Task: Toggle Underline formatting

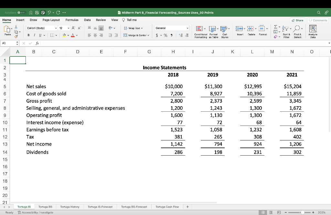Action: click(x=40, y=35)
